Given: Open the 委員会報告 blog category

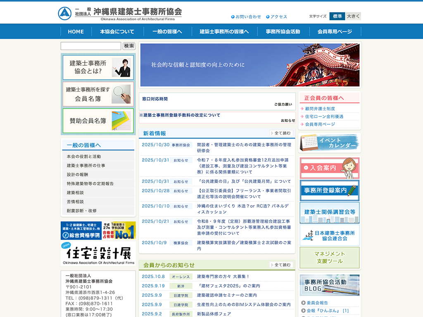Looking at the screenshot, I should (x=317, y=303).
